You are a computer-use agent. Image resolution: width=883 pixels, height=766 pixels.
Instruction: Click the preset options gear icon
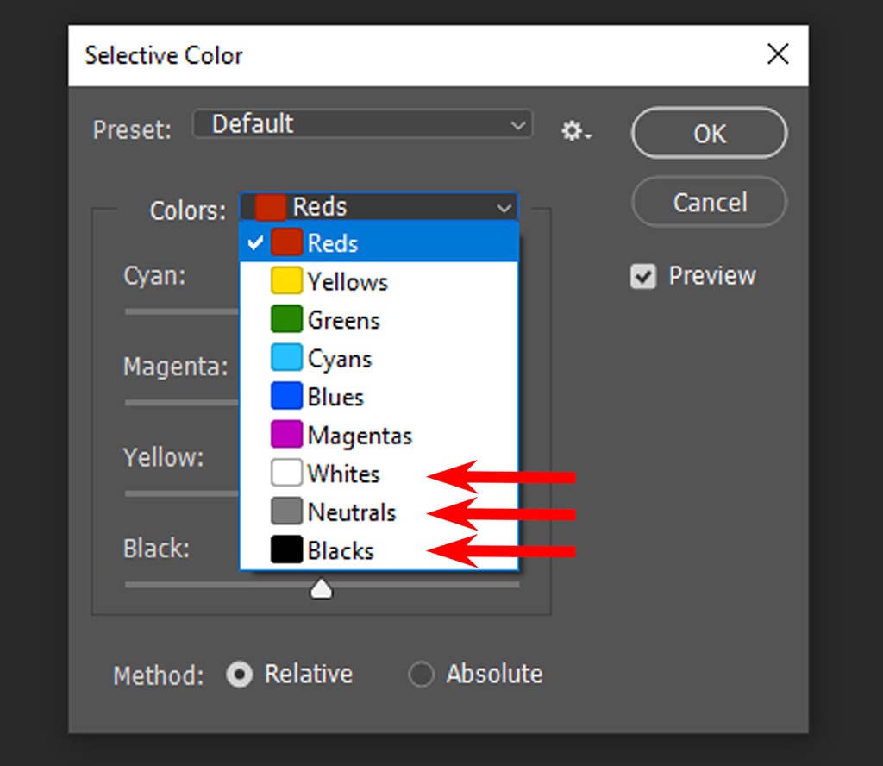pos(575,132)
